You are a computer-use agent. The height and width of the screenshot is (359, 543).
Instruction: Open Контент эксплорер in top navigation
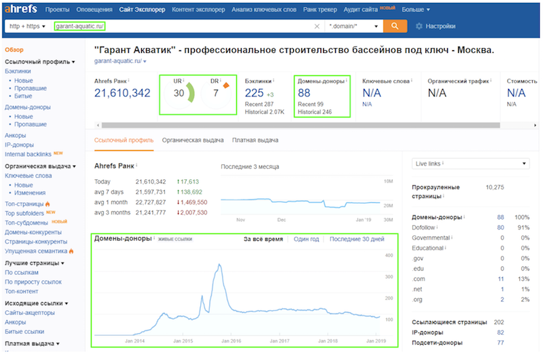(x=198, y=10)
